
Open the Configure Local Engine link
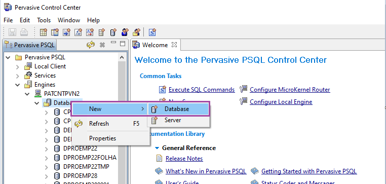click(281, 102)
